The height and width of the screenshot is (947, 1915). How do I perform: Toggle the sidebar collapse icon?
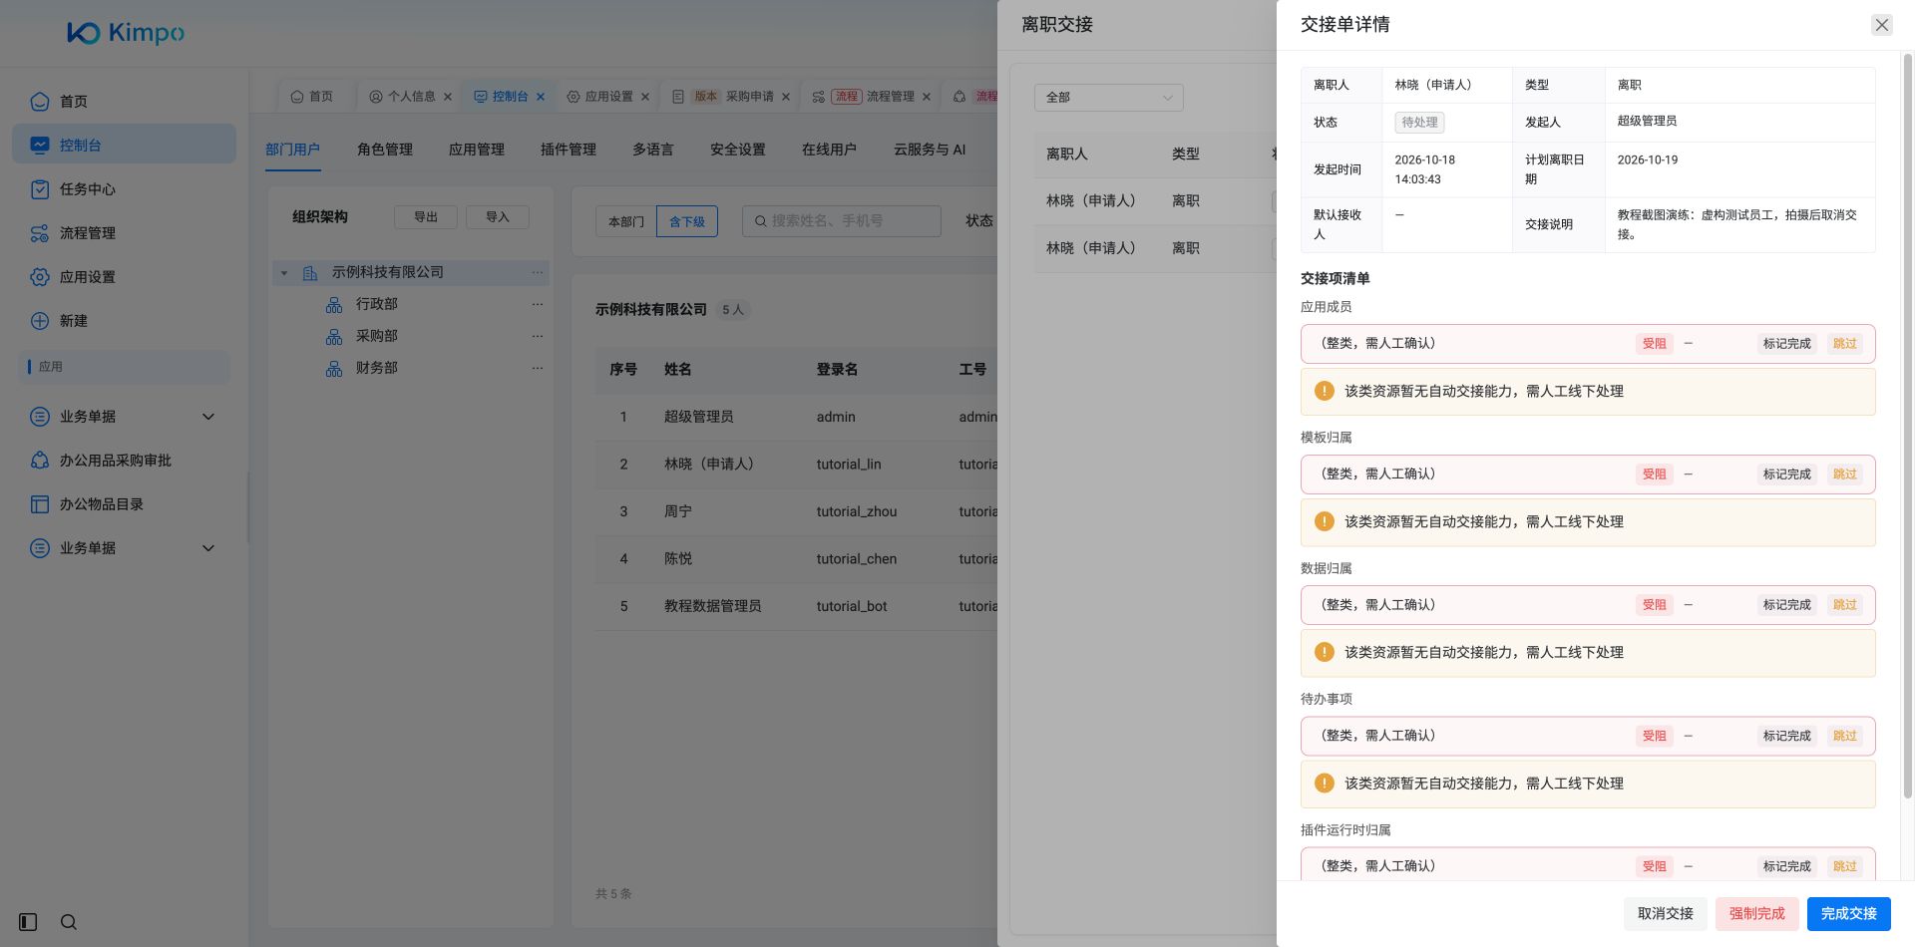point(28,922)
